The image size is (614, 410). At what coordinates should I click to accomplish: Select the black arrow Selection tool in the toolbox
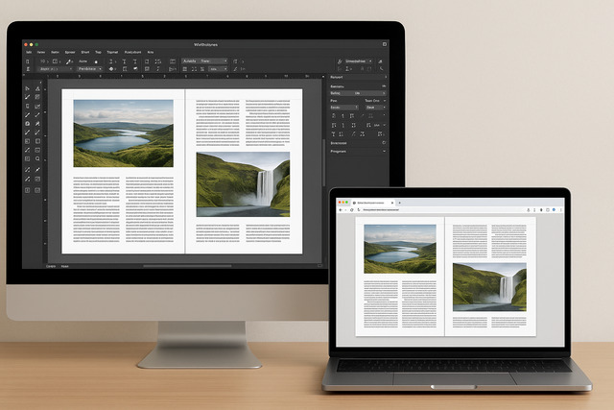28,88
